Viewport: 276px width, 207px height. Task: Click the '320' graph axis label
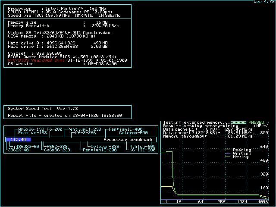[264, 174]
